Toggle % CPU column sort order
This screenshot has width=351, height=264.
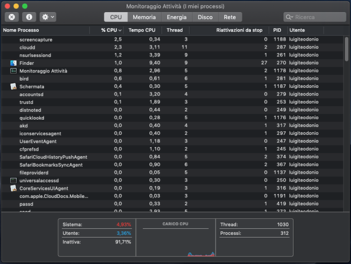(106, 30)
